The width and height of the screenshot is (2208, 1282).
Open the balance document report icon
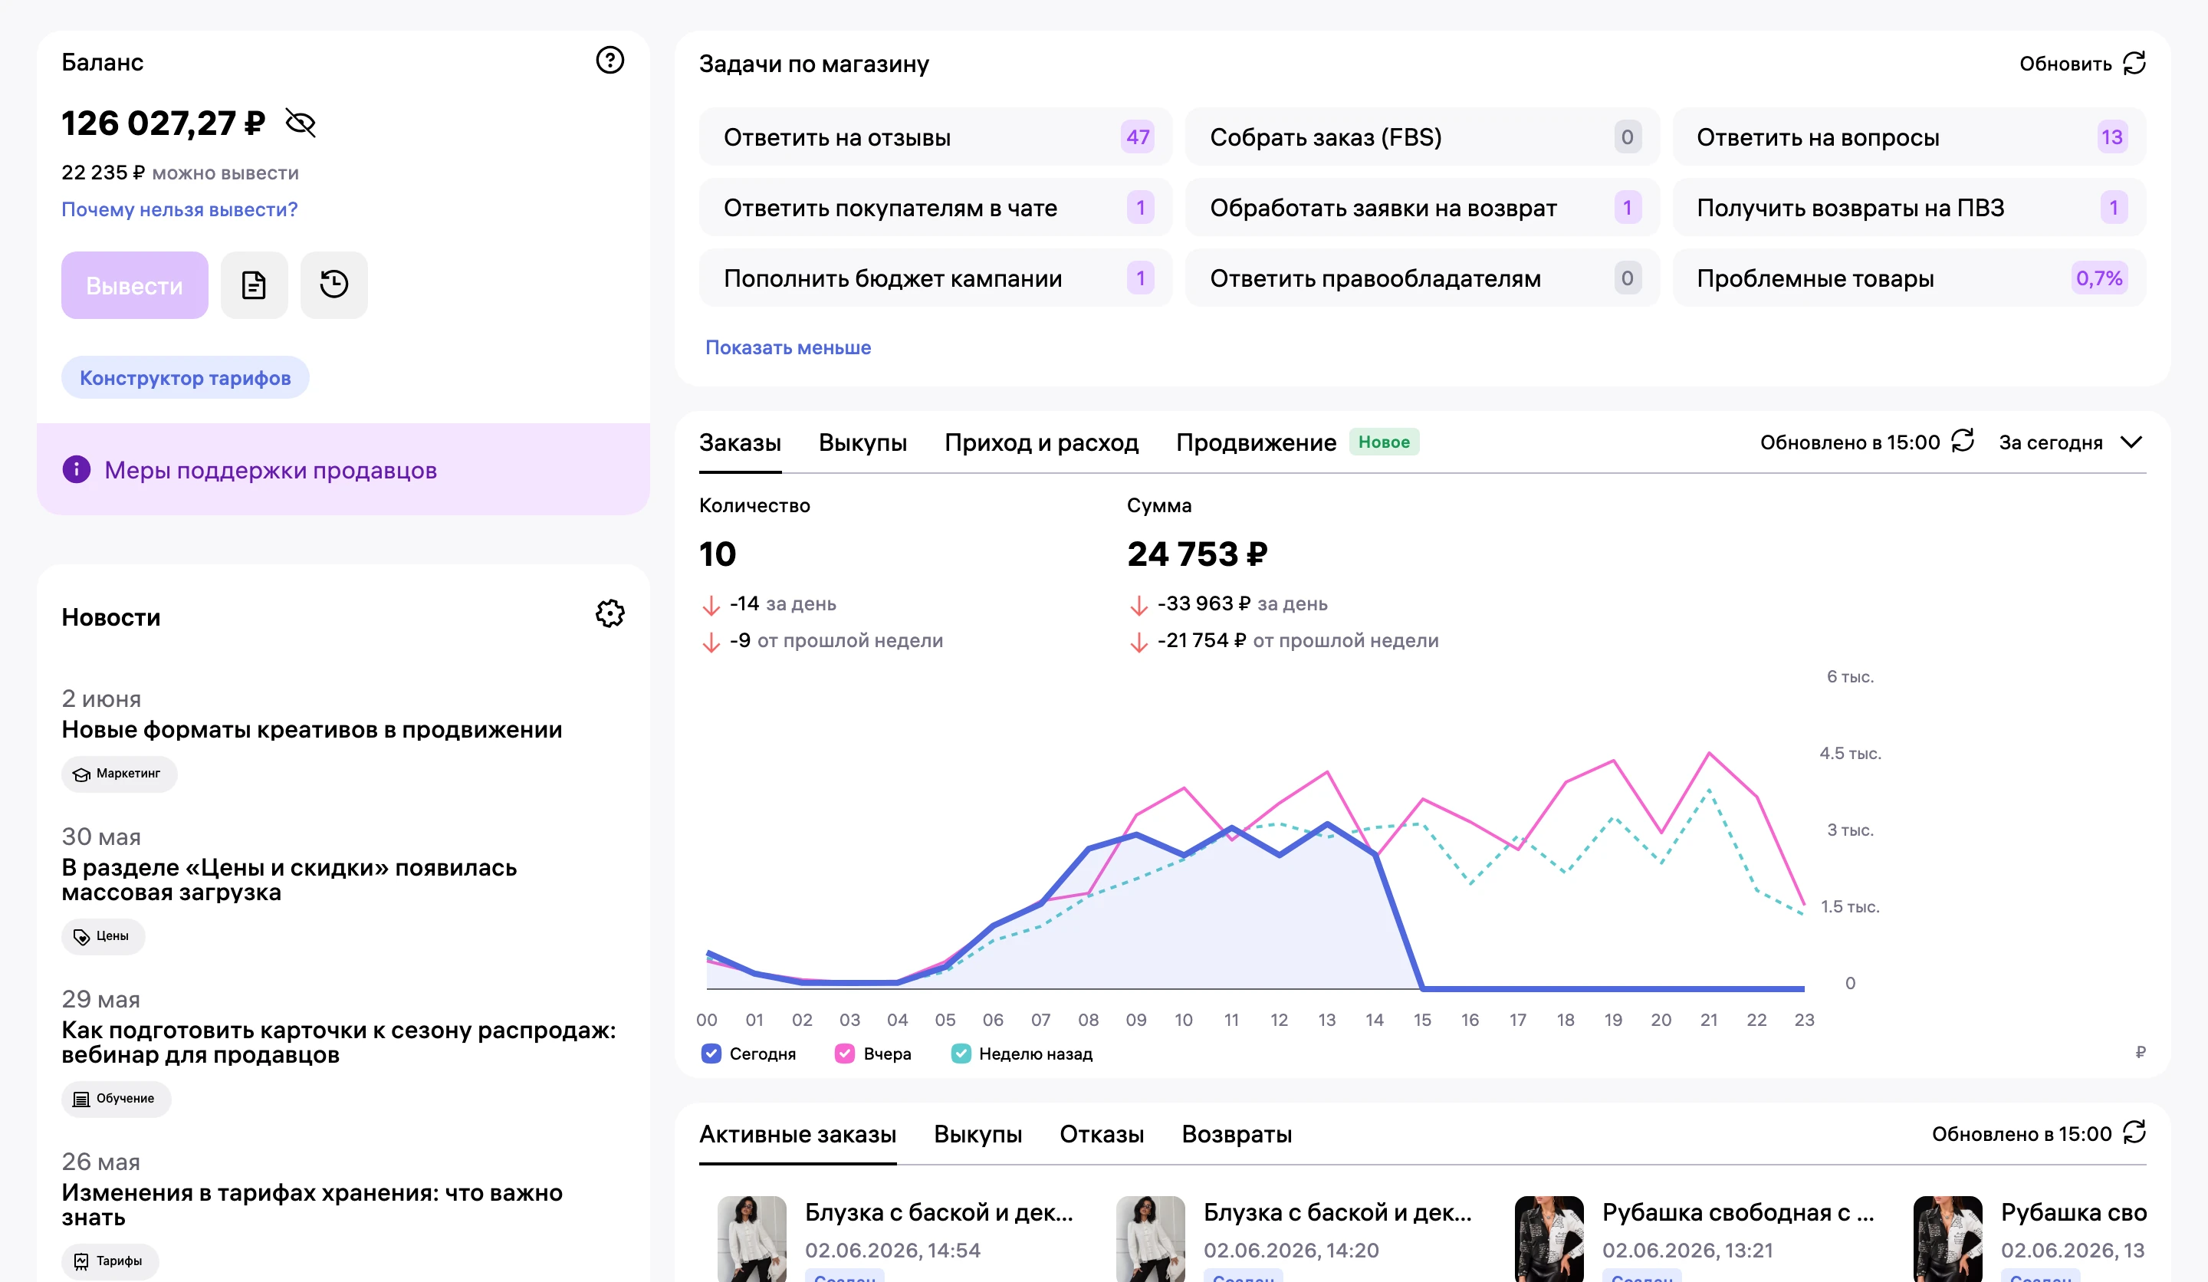[254, 284]
